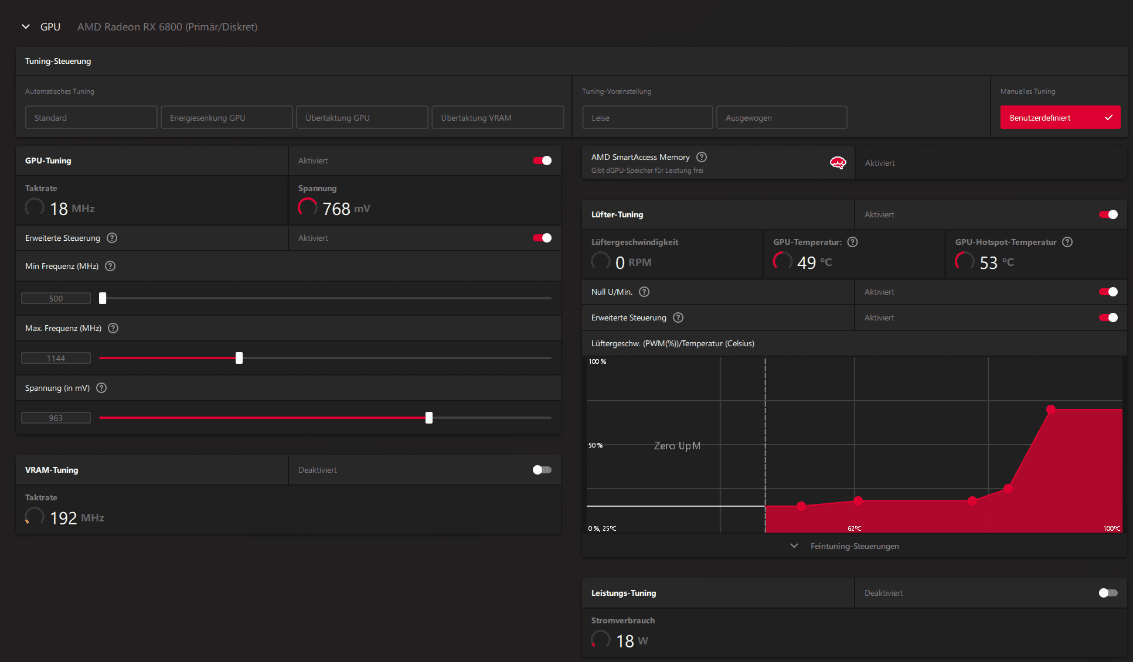The width and height of the screenshot is (1133, 662).
Task: Click the Spannung value field 963
Action: pyautogui.click(x=56, y=418)
